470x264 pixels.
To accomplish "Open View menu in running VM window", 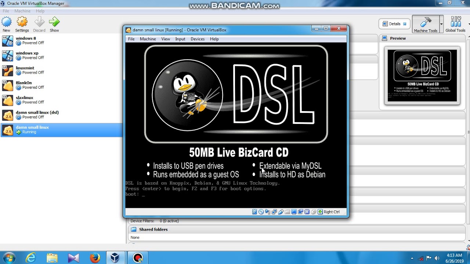I will tap(166, 39).
